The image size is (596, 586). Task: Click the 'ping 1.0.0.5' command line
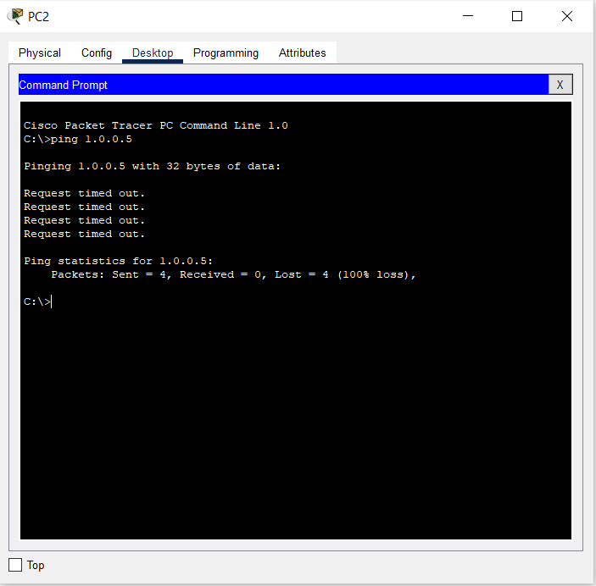point(78,139)
